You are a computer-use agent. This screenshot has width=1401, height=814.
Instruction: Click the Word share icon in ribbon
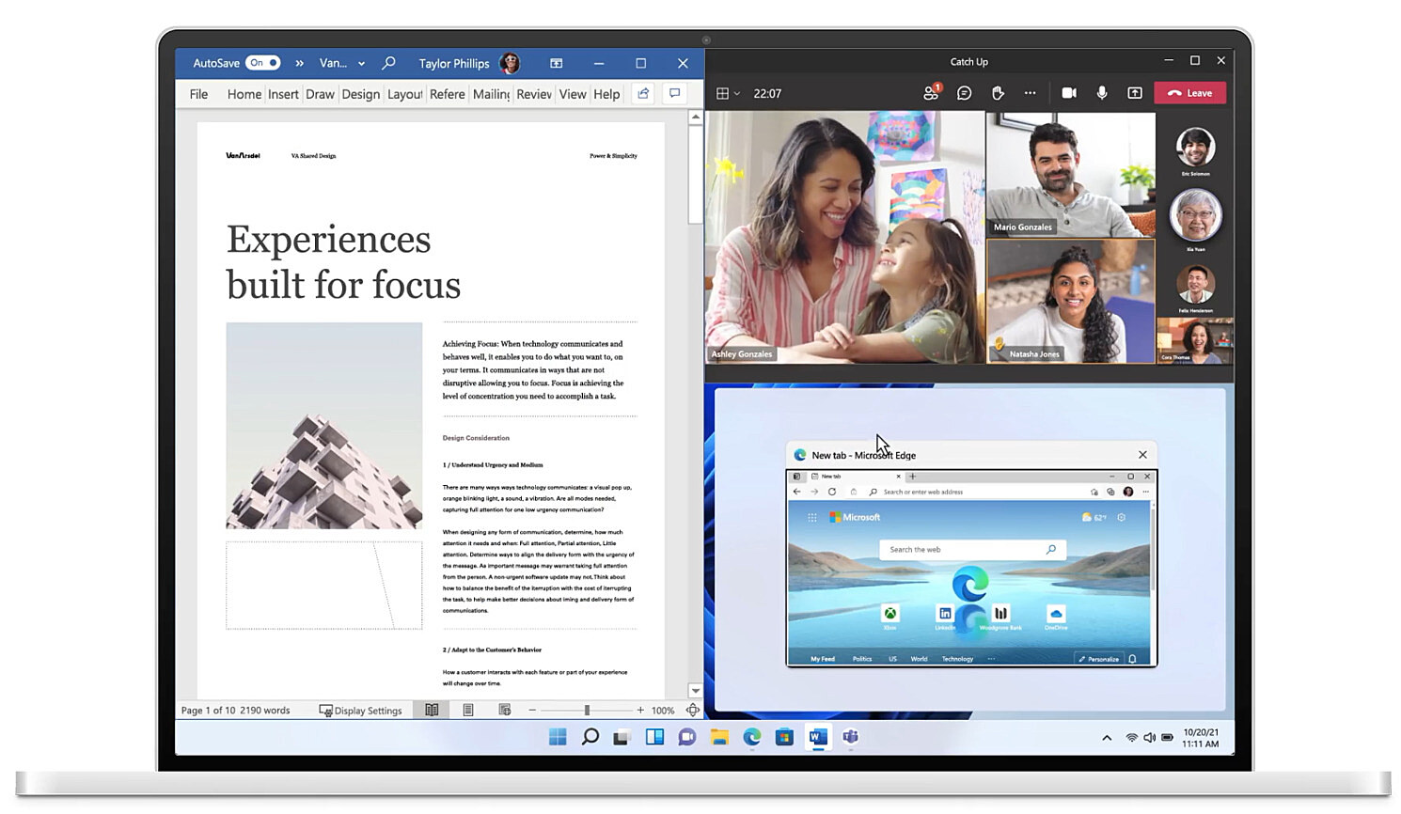[643, 93]
